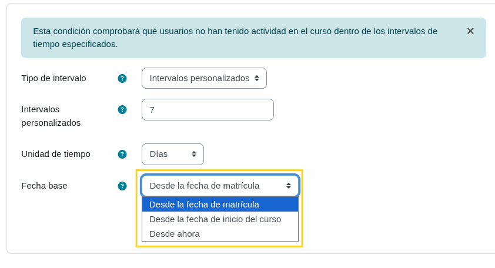Click the Fecha base help icon

(x=122, y=186)
